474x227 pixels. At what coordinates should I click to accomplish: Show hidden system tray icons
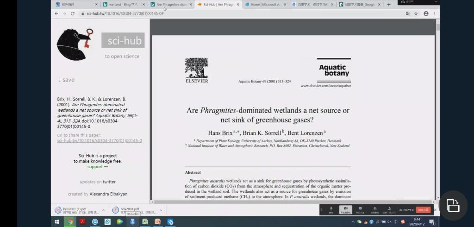click(x=353, y=222)
